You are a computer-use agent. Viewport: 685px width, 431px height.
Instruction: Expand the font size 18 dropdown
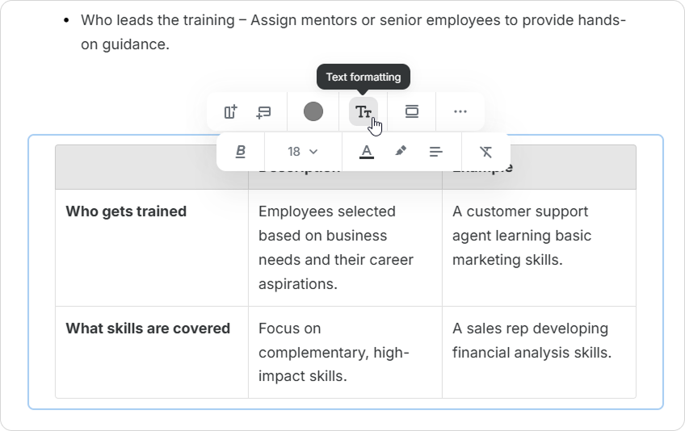(x=303, y=151)
